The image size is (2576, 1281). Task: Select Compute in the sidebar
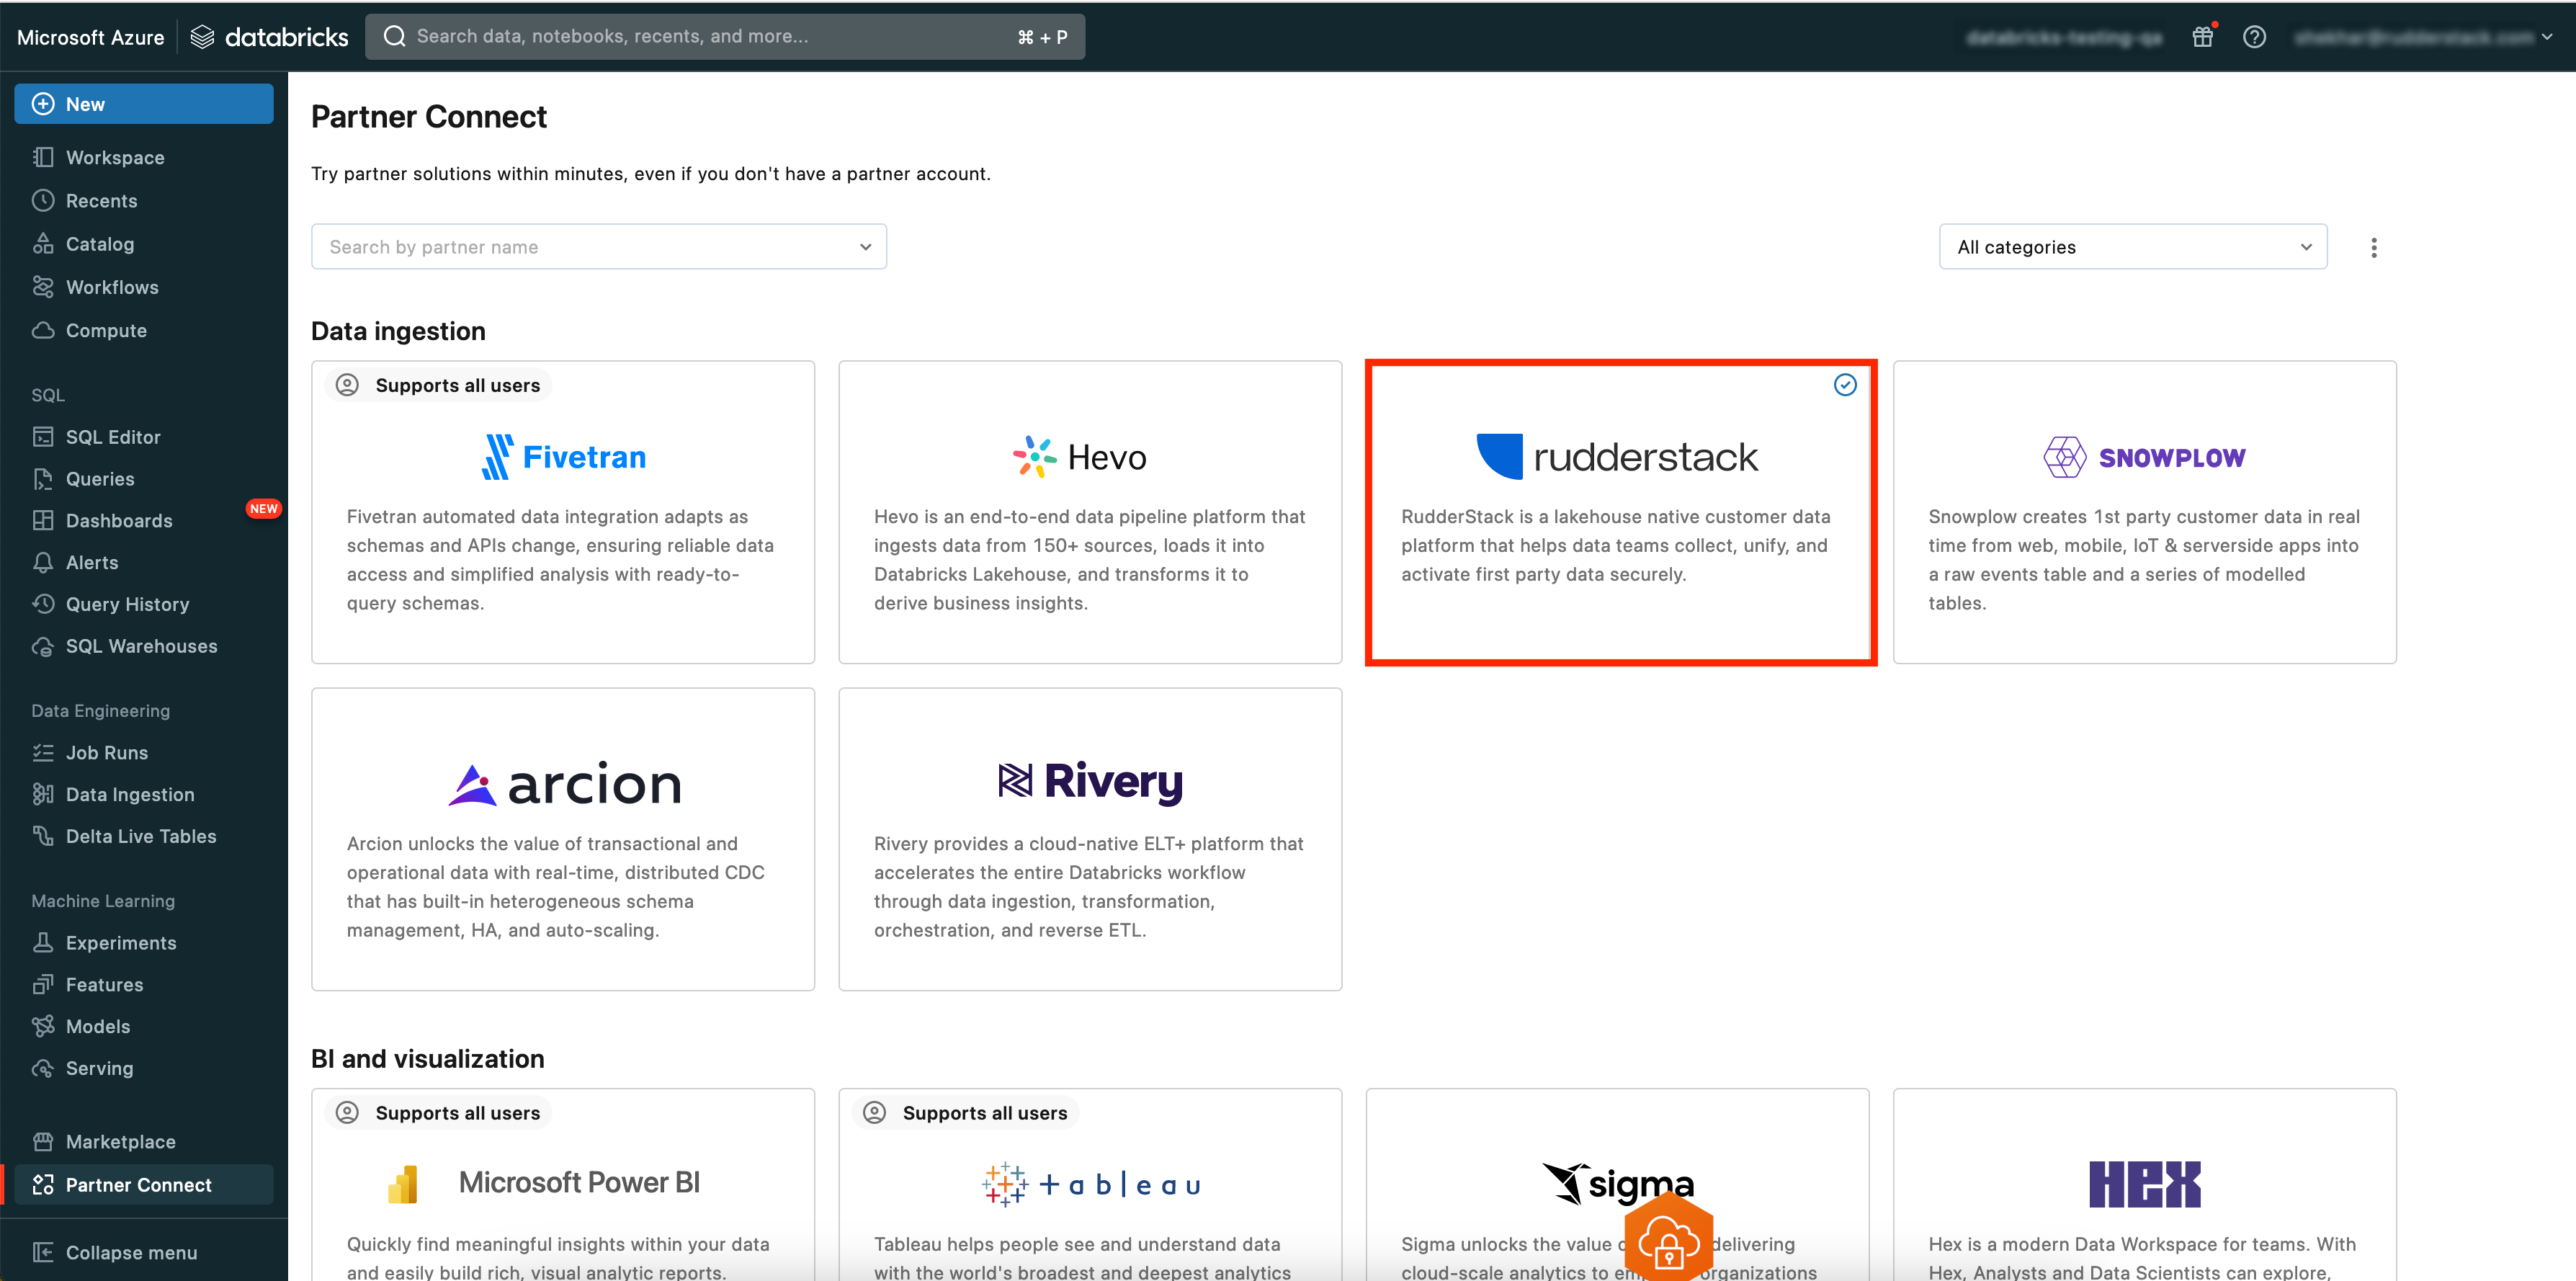pos(105,330)
